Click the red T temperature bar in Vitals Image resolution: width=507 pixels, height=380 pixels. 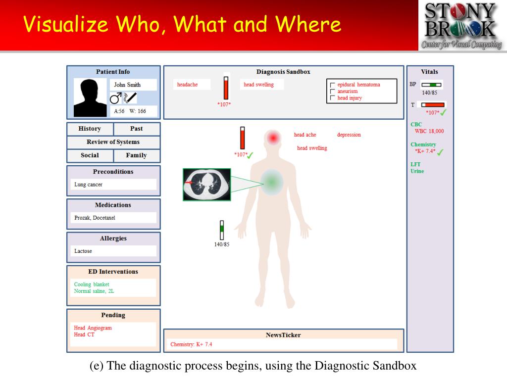433,105
